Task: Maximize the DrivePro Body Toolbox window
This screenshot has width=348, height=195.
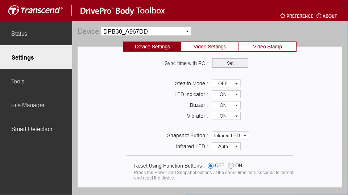Action: (331, 4)
